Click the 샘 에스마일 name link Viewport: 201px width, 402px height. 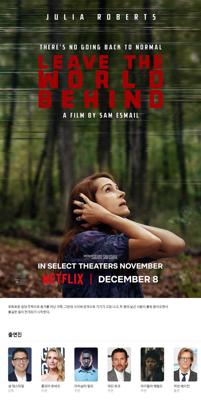tap(16, 386)
